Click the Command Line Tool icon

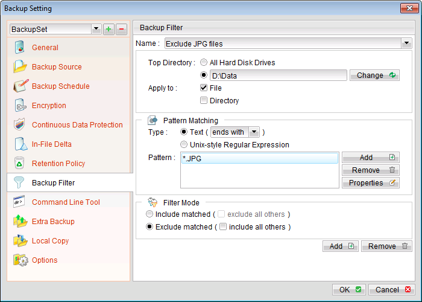(19, 202)
